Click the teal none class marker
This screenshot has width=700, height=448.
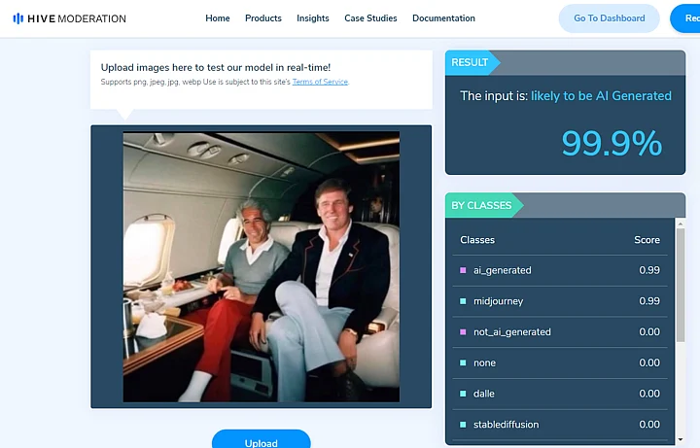(463, 362)
